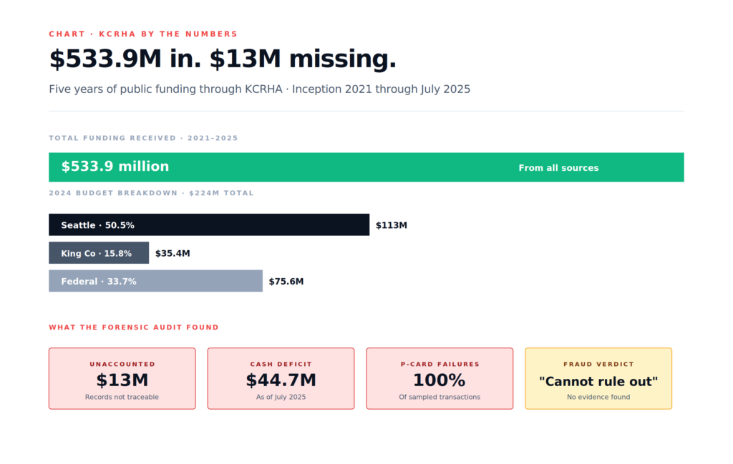Click the $113M value next to Seattle
The height and width of the screenshot is (464, 733).
coord(392,225)
